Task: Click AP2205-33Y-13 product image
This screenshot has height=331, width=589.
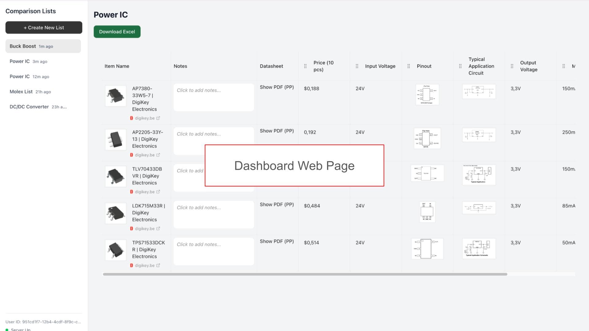Action: (116, 140)
